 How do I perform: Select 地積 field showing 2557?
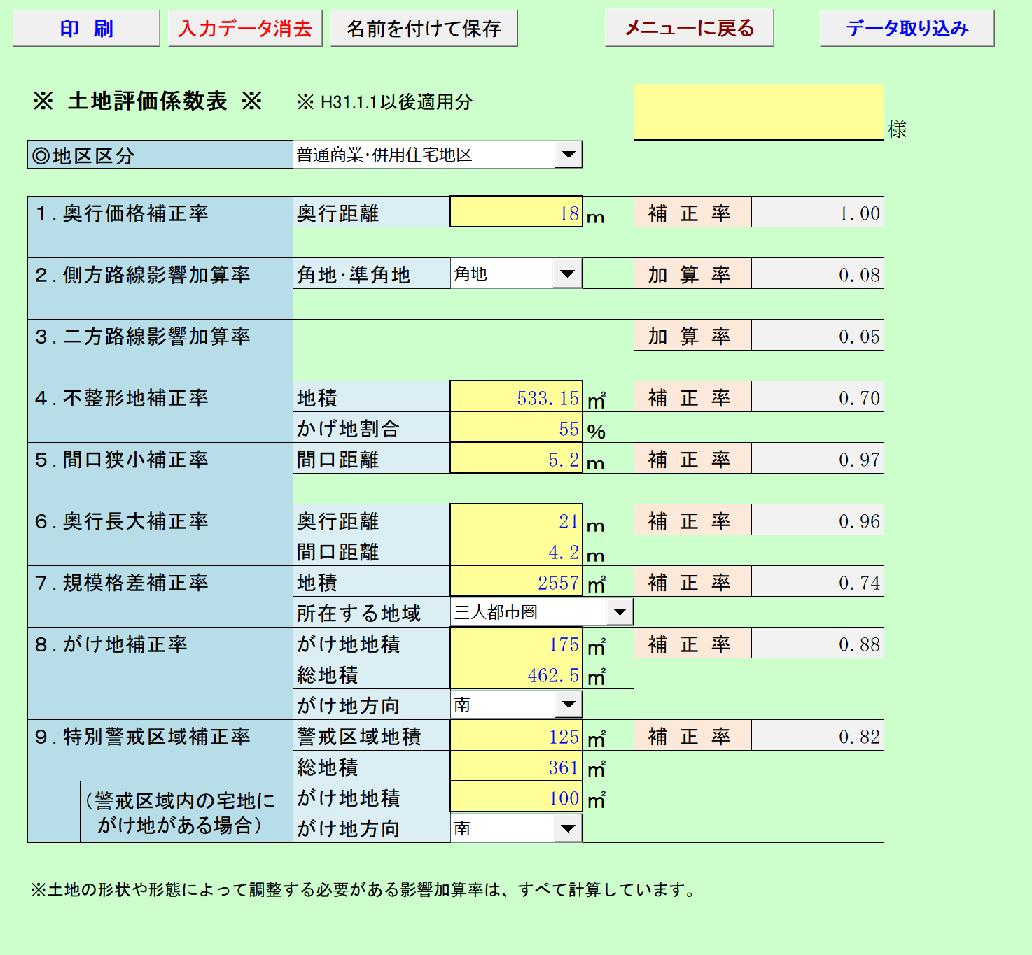coord(516,581)
